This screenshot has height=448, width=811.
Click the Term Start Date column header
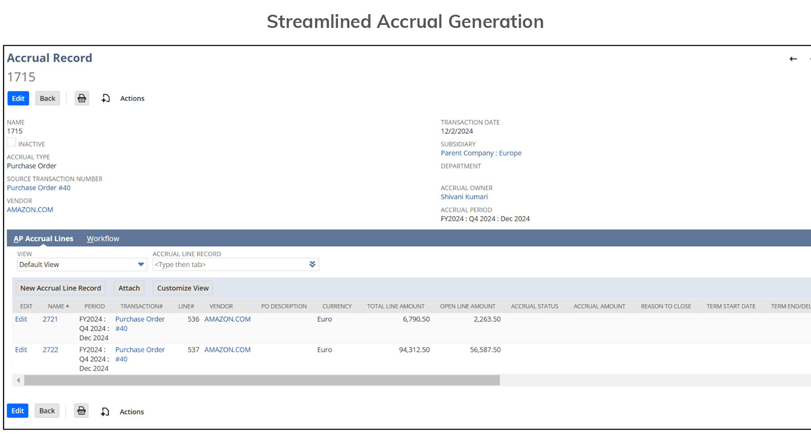(x=731, y=306)
